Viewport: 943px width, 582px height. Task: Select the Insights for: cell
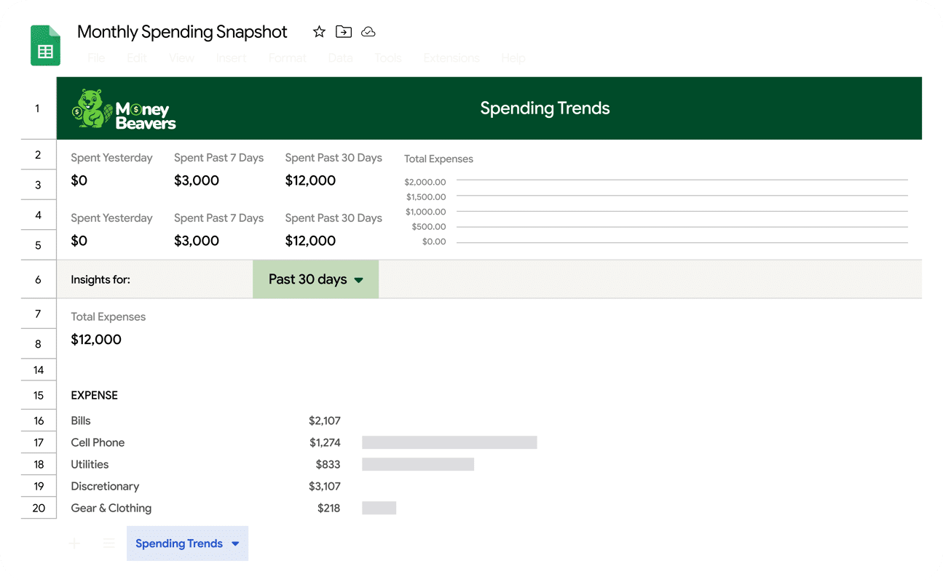point(100,279)
